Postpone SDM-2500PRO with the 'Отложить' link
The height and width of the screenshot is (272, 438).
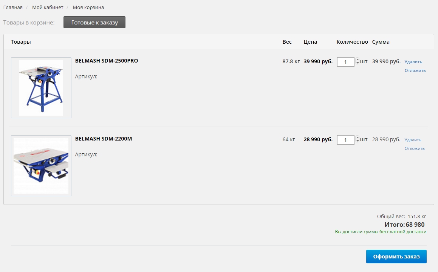[415, 70]
